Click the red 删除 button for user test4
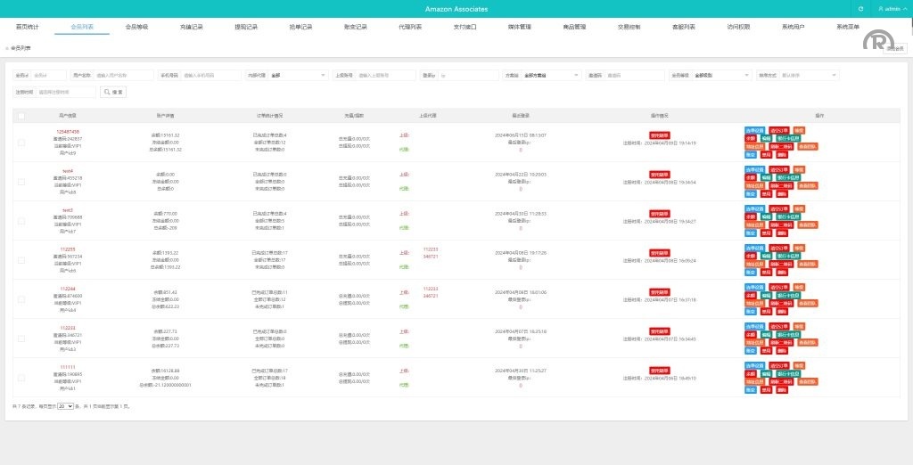The width and height of the screenshot is (913, 465). tap(781, 193)
